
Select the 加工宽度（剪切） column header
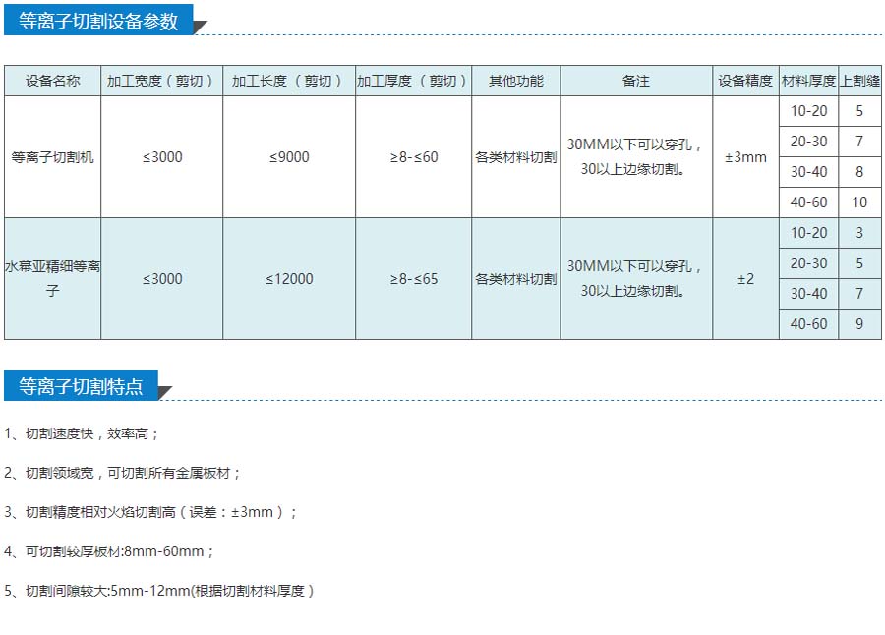(161, 81)
